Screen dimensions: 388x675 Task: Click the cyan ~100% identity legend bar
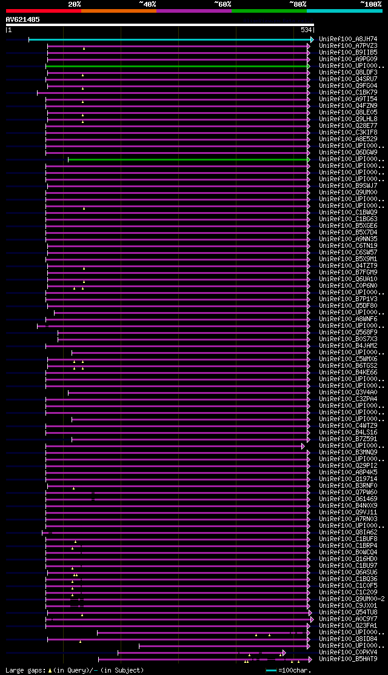pos(344,10)
